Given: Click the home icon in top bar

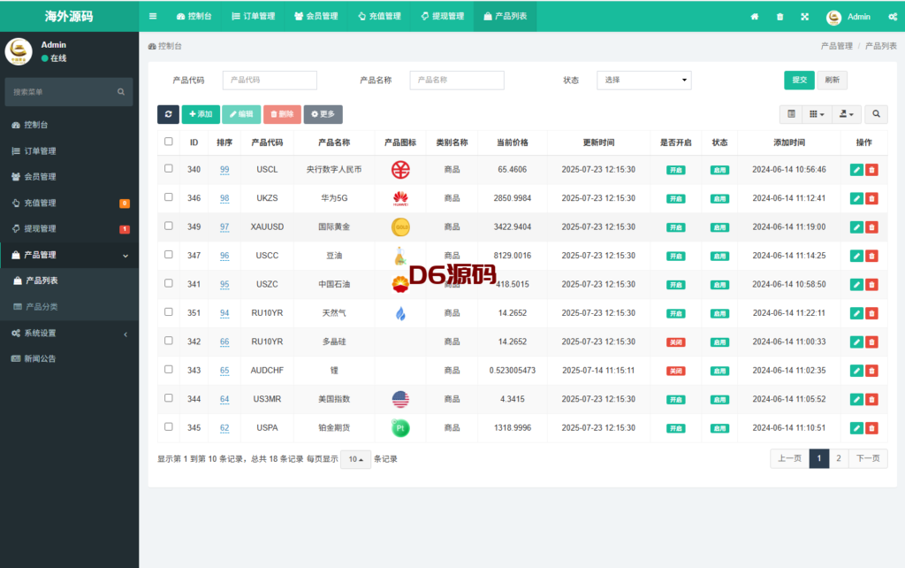Looking at the screenshot, I should (755, 16).
